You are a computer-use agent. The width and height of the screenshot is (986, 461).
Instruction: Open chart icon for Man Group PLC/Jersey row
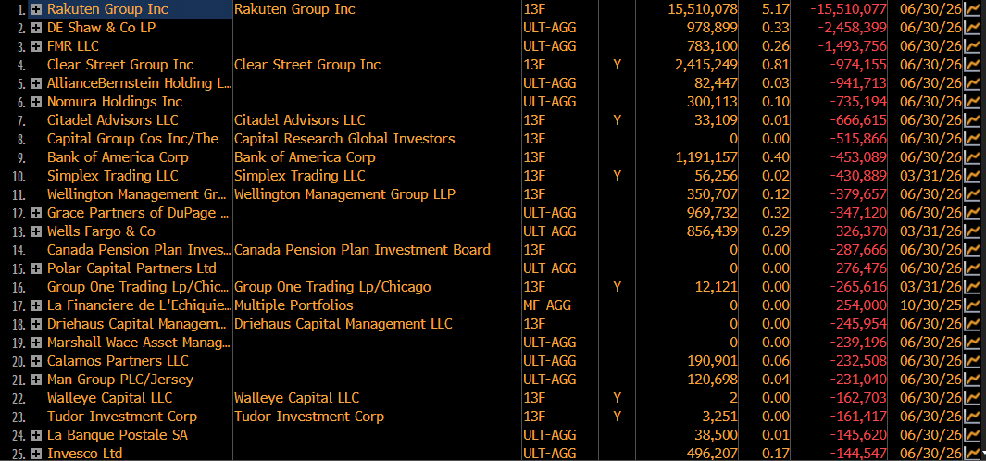(x=972, y=380)
